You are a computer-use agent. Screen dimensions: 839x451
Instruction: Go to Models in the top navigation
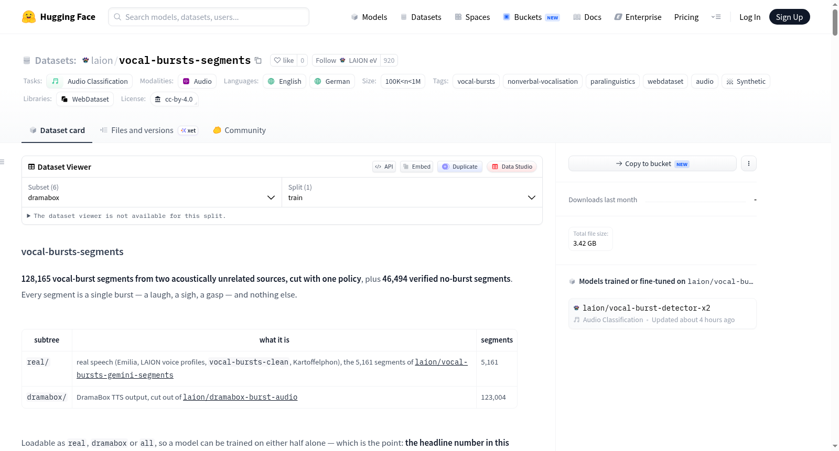point(369,17)
